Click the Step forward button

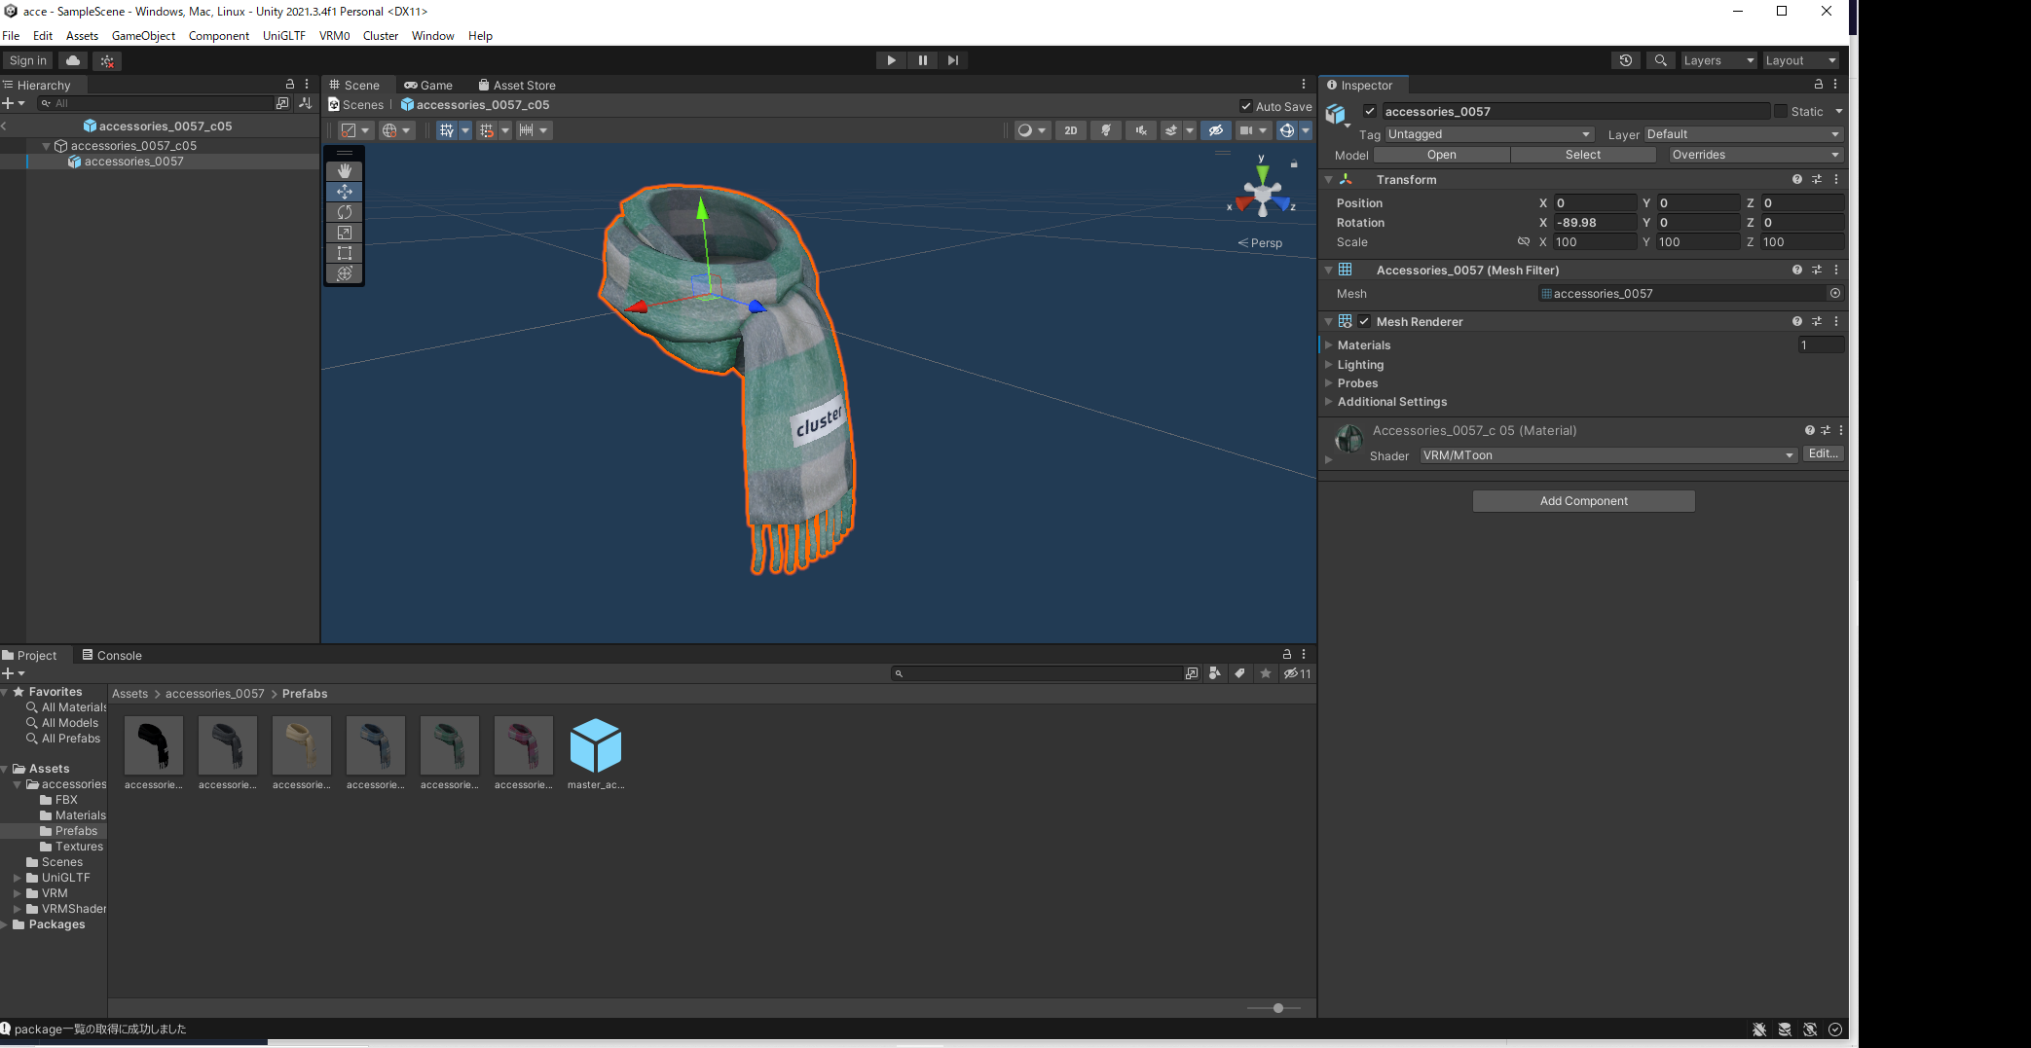point(953,60)
